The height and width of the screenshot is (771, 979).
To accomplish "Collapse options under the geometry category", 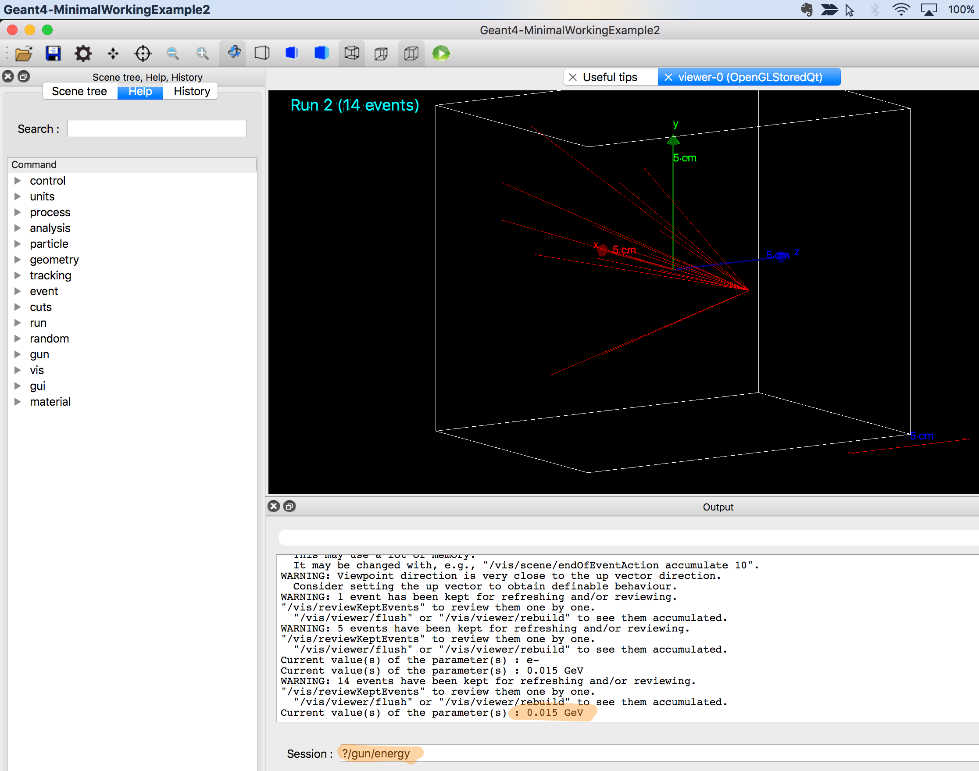I will [18, 260].
